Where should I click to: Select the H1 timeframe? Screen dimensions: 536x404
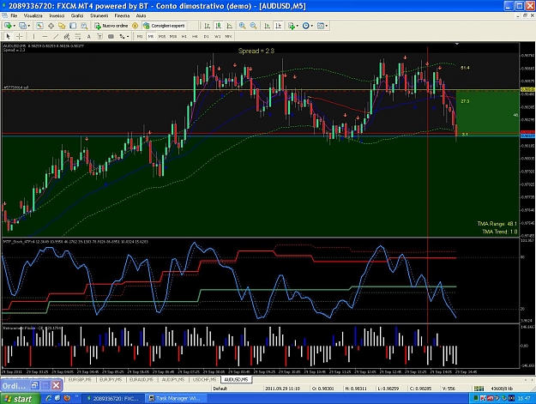click(x=184, y=36)
